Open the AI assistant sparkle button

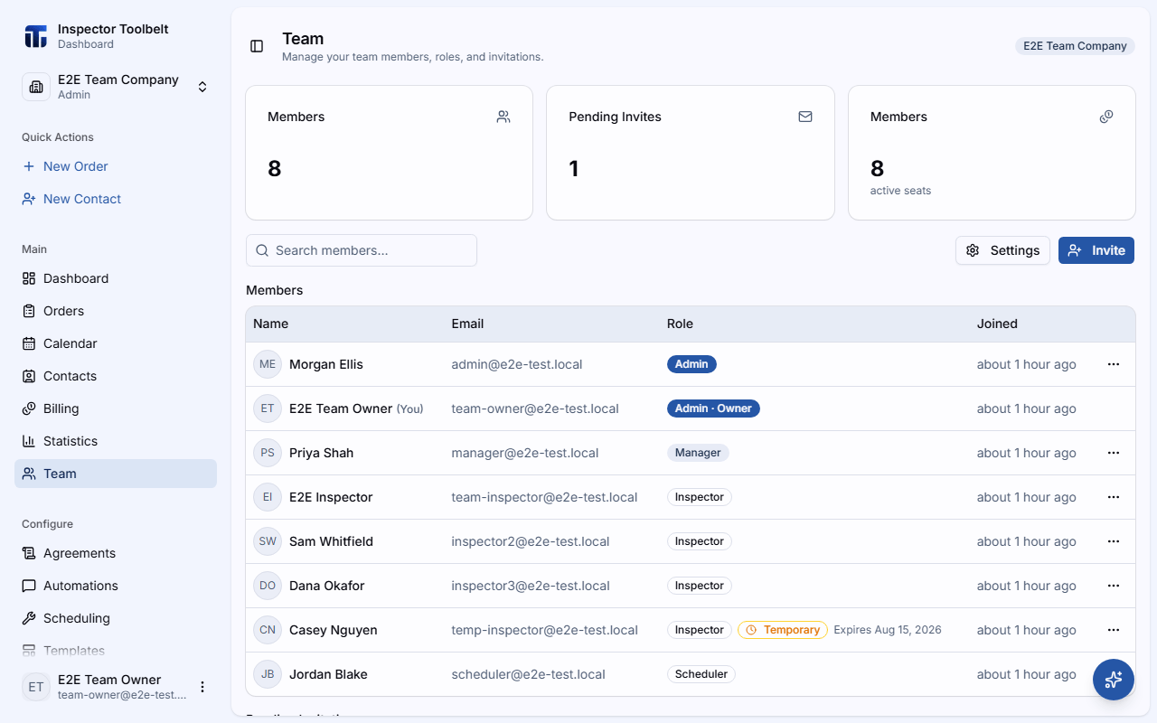1114,680
